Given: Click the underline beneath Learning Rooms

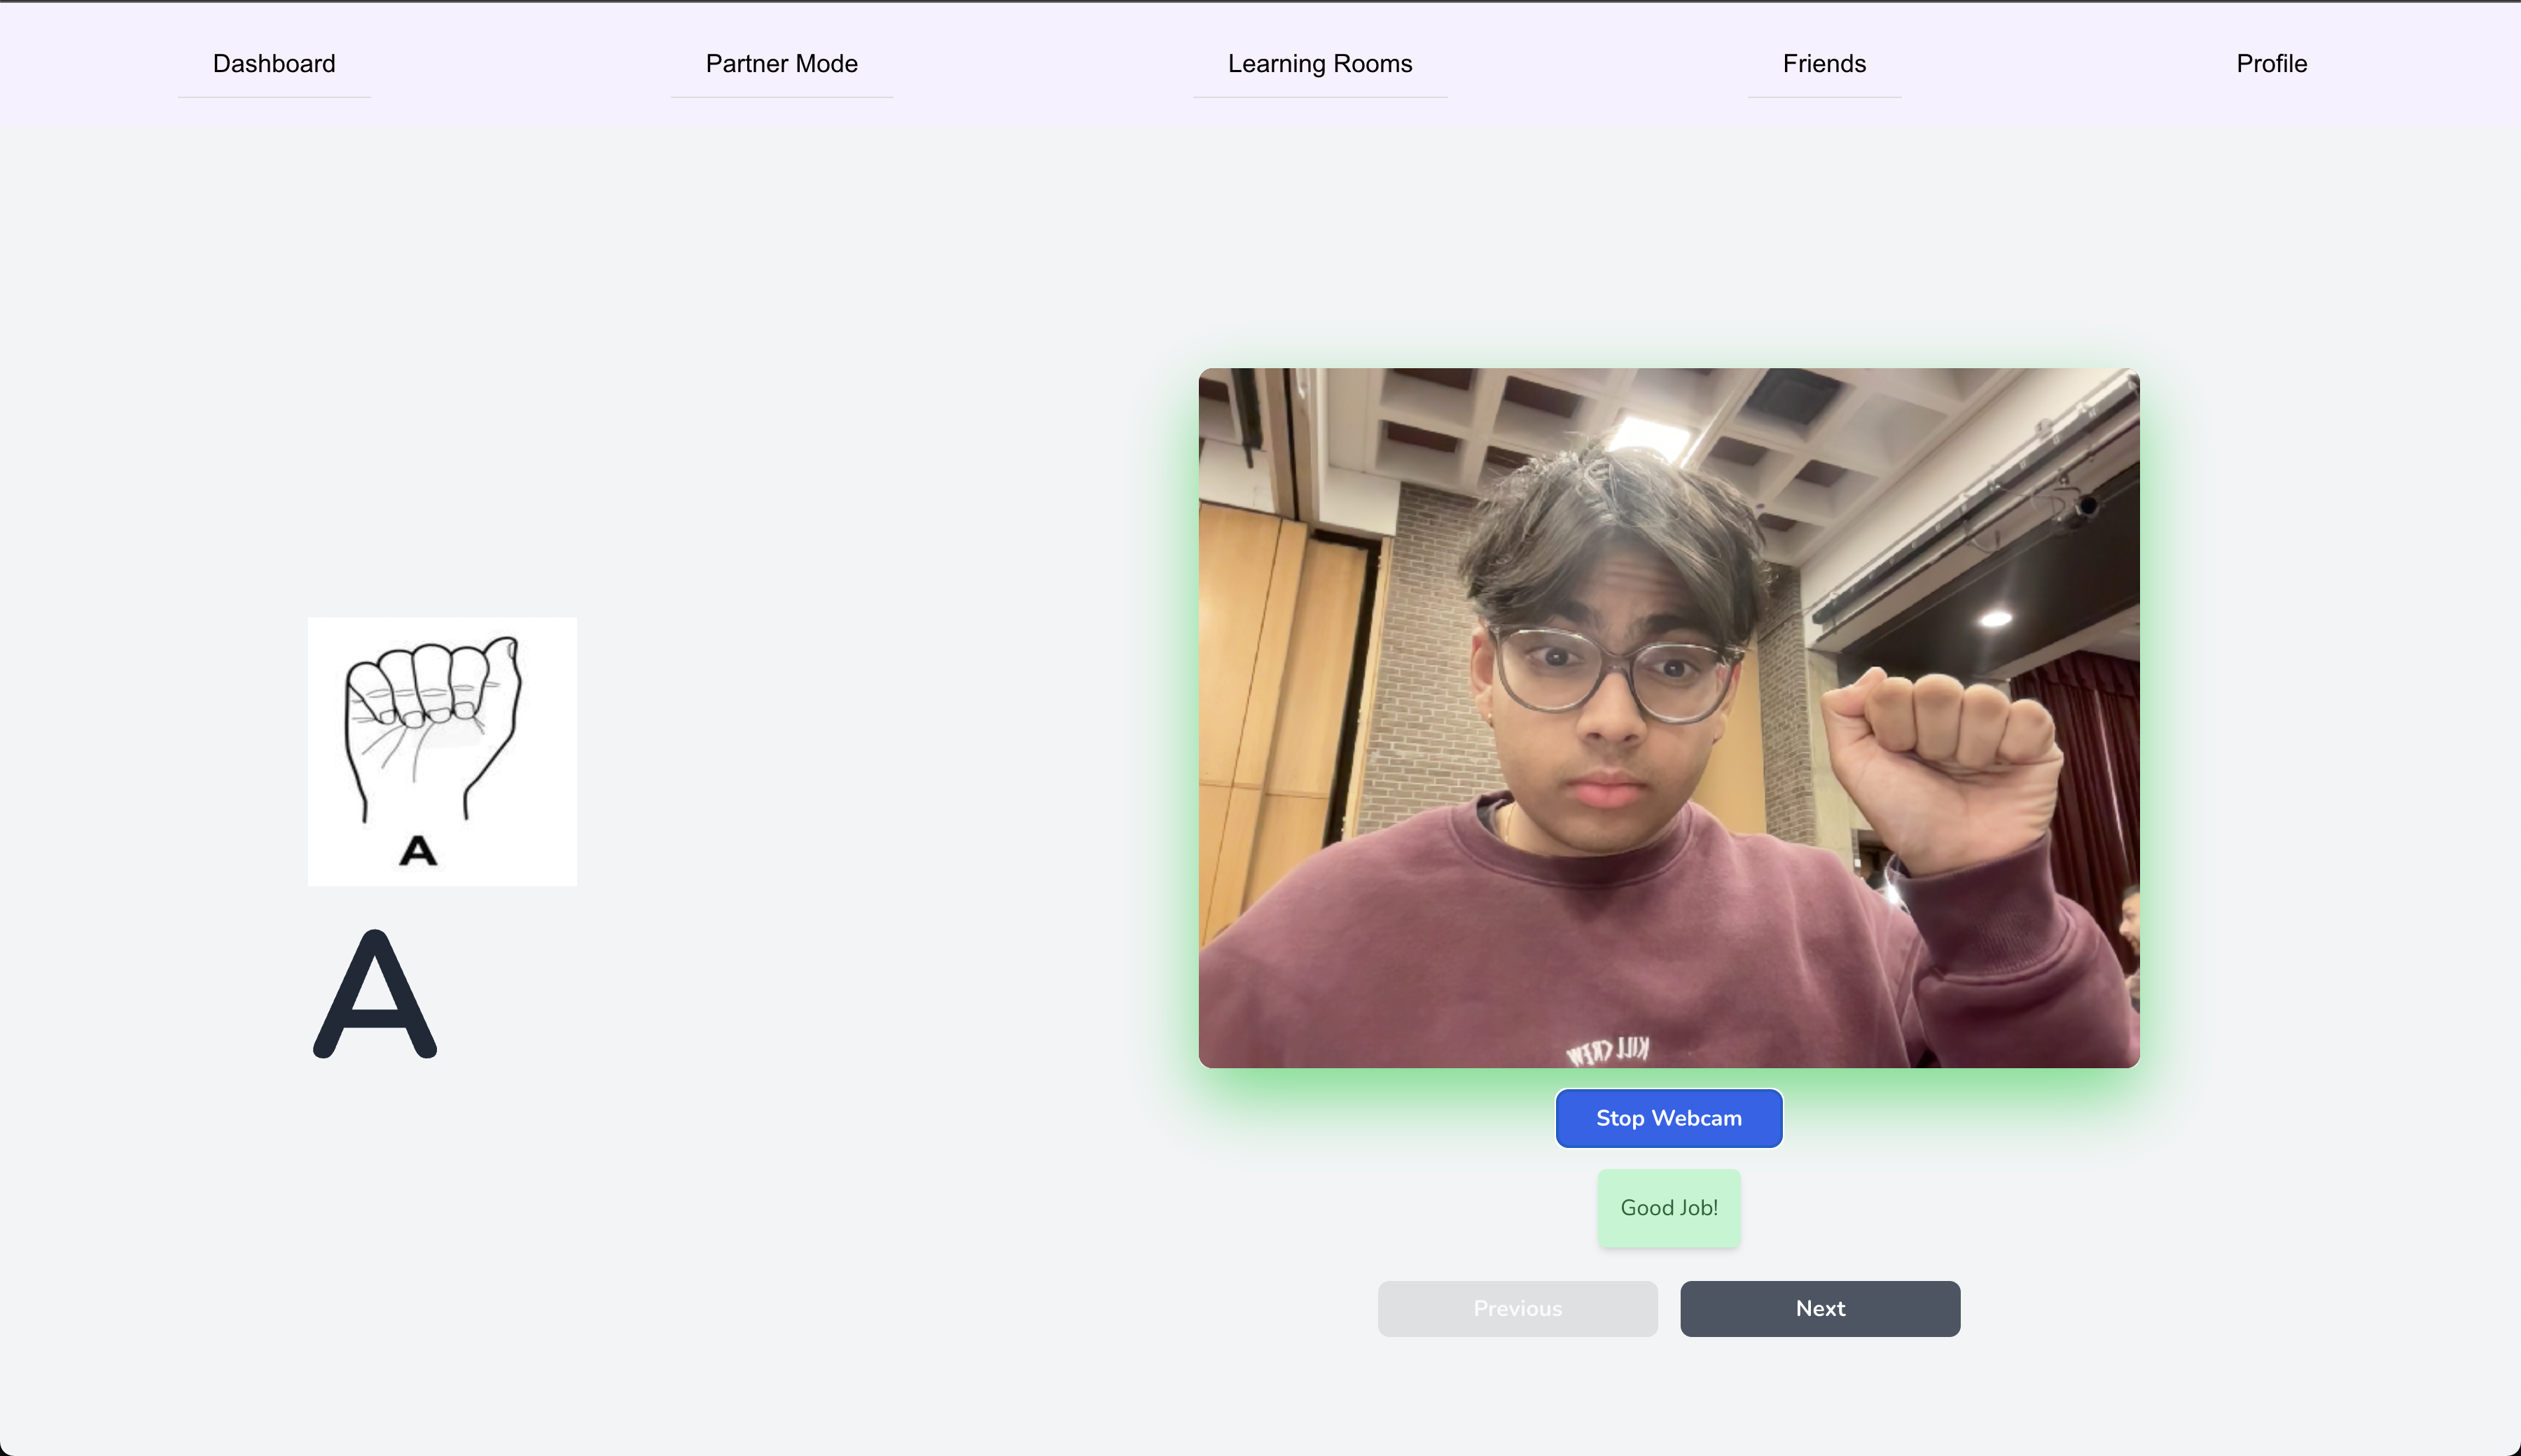Looking at the screenshot, I should click(1319, 97).
